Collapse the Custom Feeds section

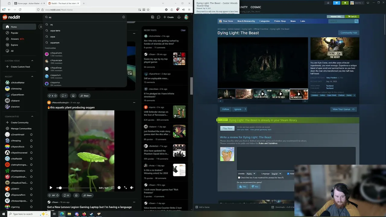click(x=32, y=61)
